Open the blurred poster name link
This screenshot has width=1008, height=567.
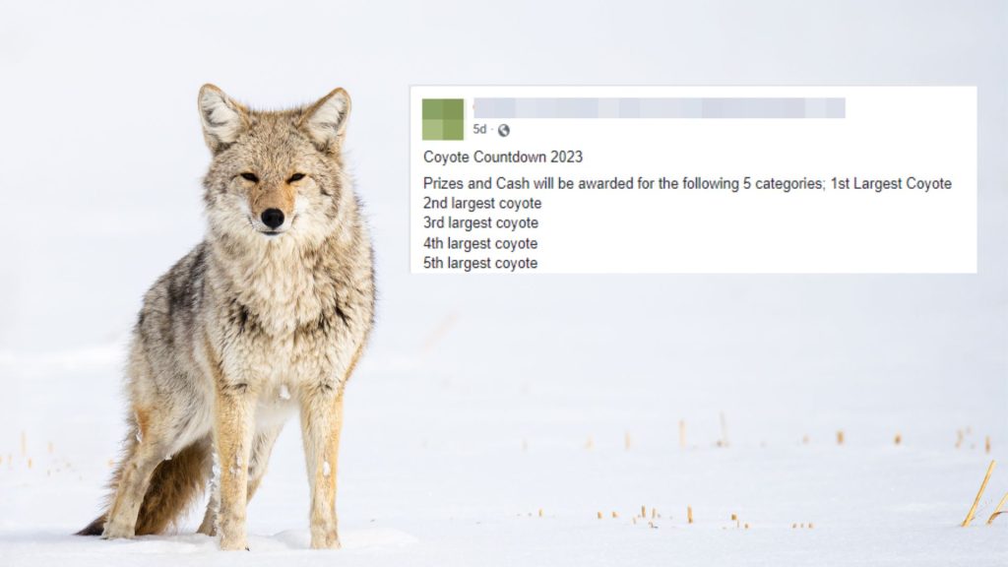click(659, 108)
